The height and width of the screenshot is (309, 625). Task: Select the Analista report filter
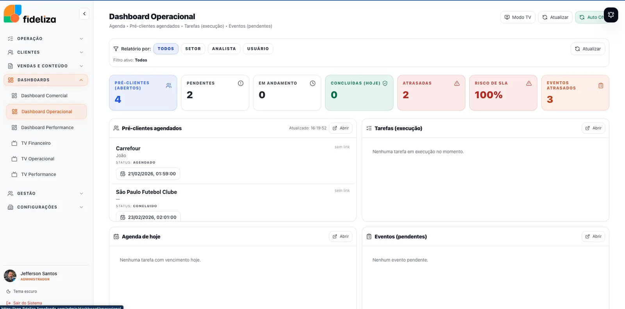[224, 49]
